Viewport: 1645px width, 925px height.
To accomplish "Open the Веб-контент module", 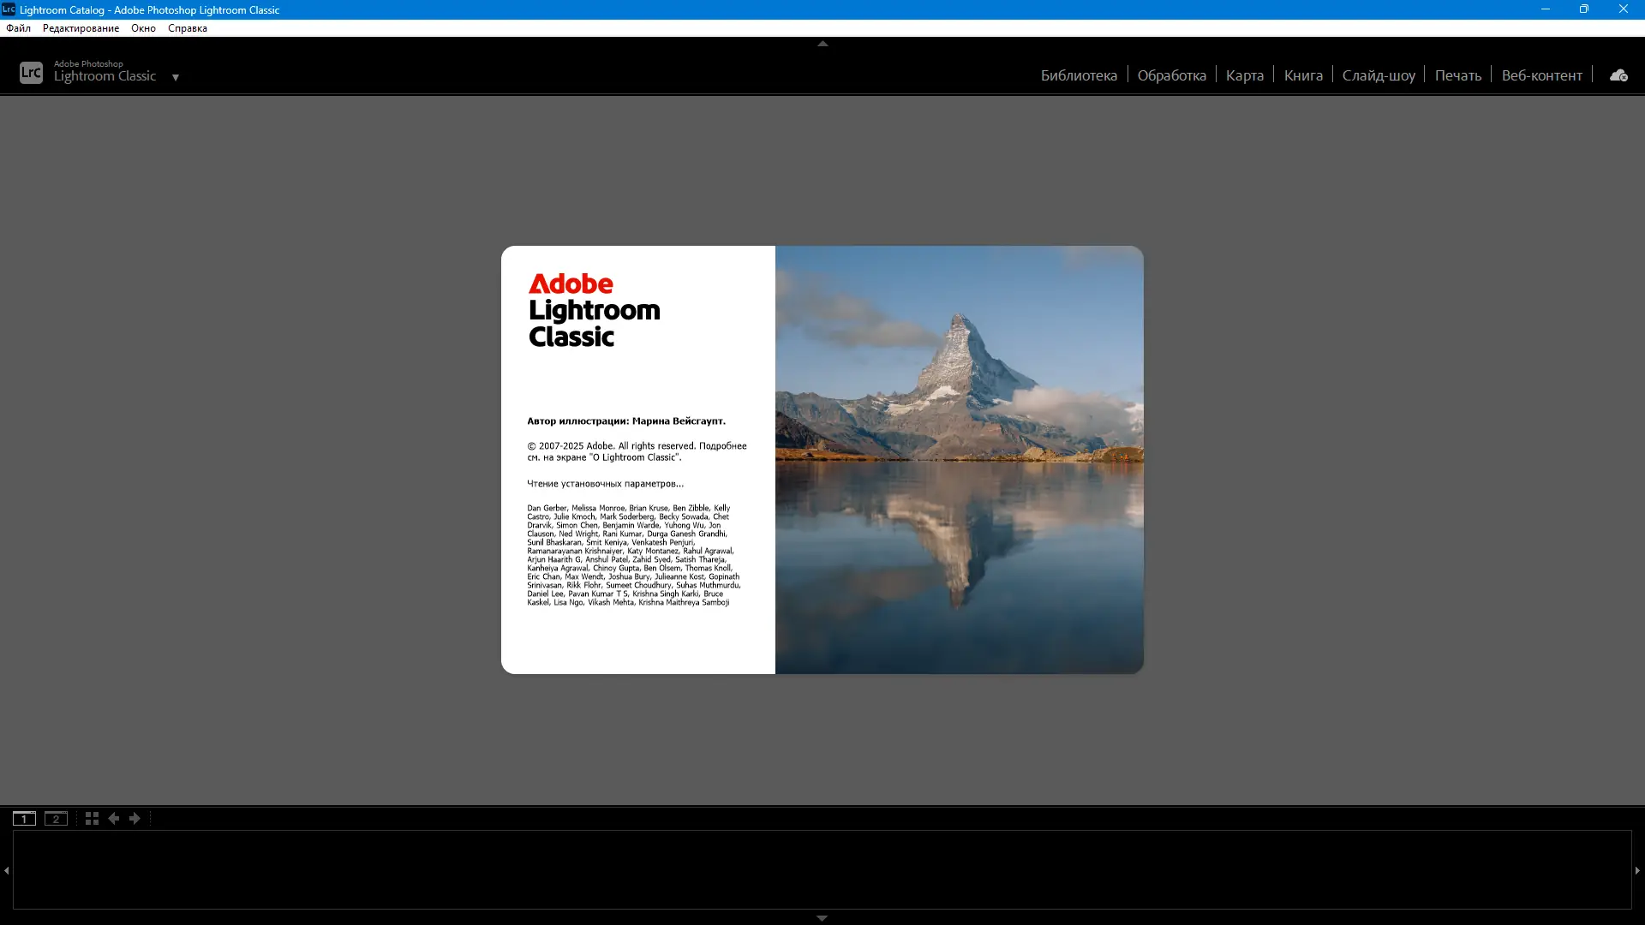I will pos(1541,75).
